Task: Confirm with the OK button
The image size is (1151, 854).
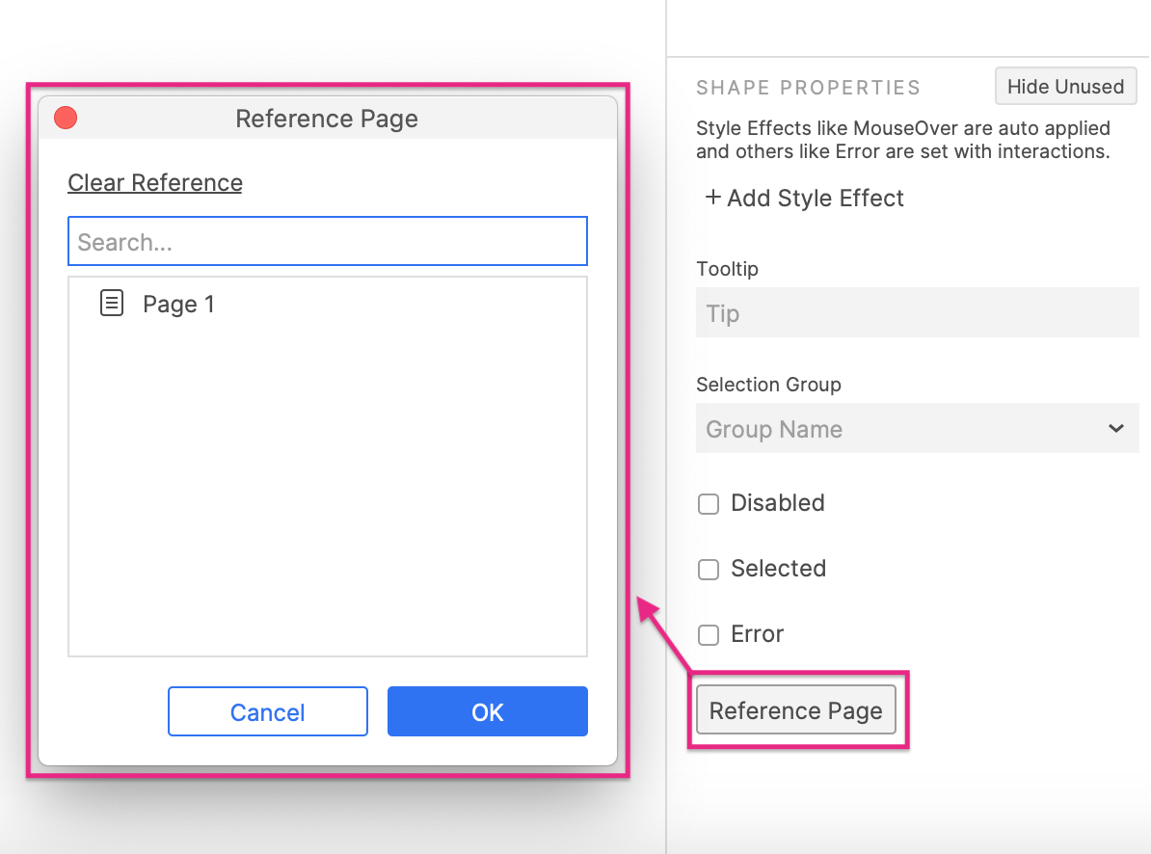Action: pyautogui.click(x=487, y=711)
